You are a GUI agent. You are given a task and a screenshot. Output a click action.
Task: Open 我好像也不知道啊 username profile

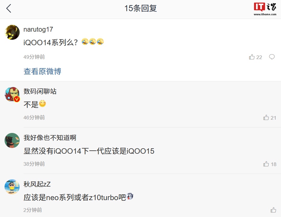50,138
